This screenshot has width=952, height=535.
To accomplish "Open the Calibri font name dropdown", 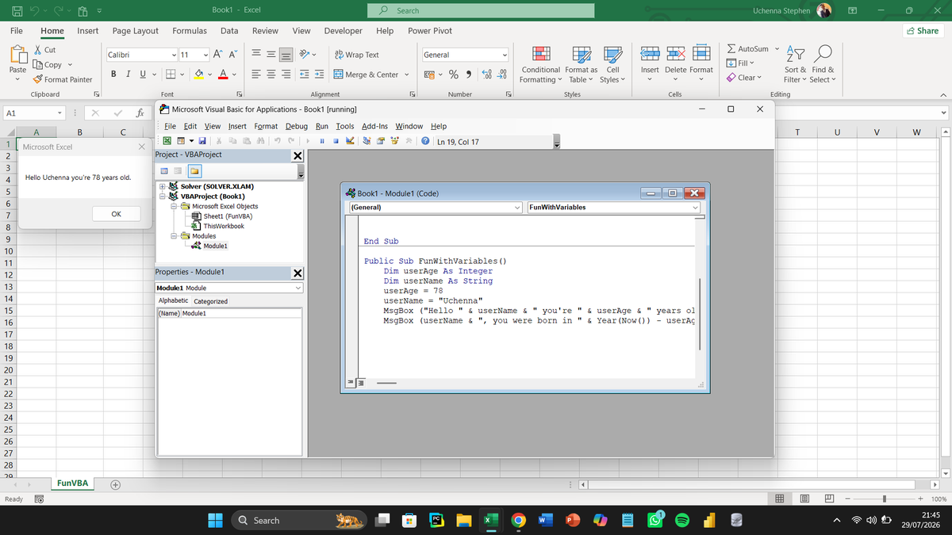I will (x=174, y=55).
